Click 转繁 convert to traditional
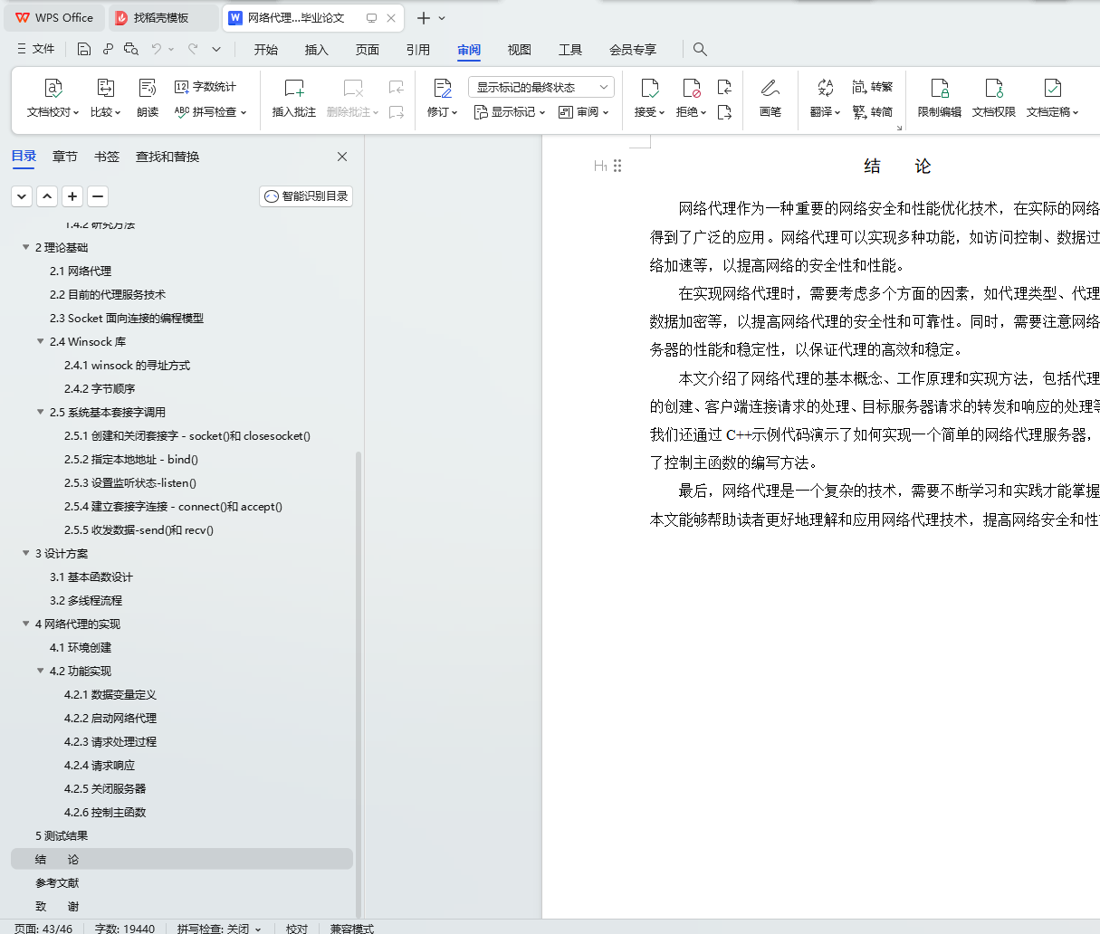 (x=873, y=87)
